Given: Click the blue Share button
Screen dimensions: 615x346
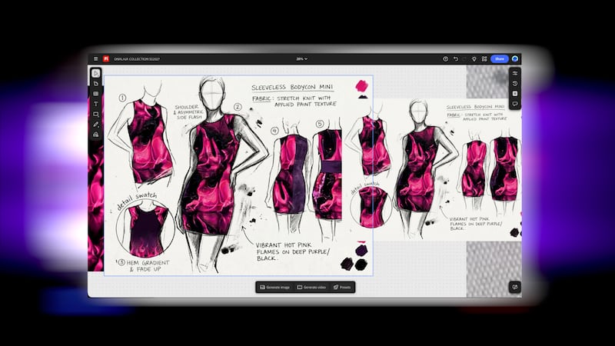Looking at the screenshot, I should 499,59.
